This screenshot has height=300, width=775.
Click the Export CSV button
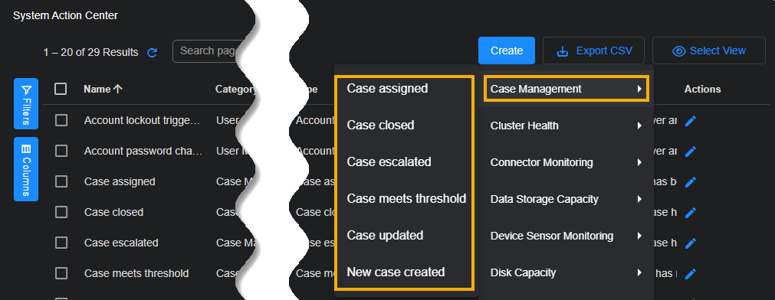(593, 51)
